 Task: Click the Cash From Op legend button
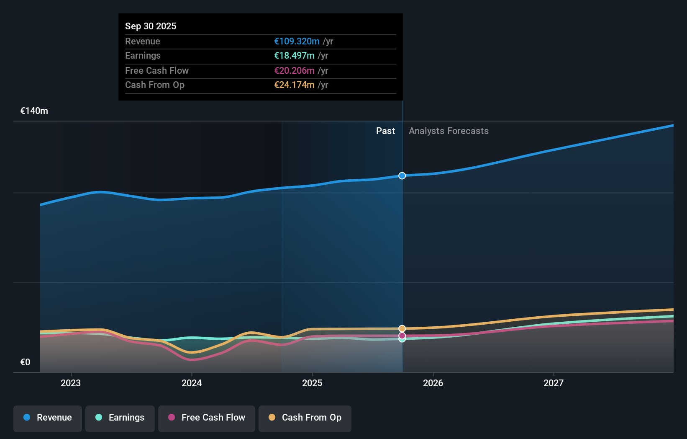click(x=305, y=418)
